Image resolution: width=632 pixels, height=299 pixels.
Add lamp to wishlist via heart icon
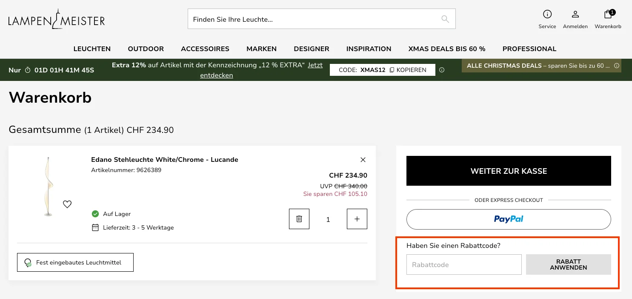(67, 204)
